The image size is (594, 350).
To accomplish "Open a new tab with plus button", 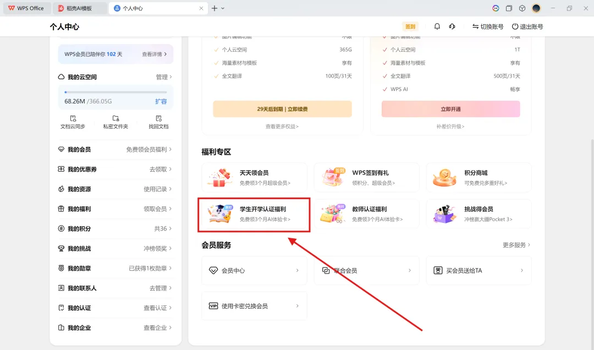I will coord(215,8).
